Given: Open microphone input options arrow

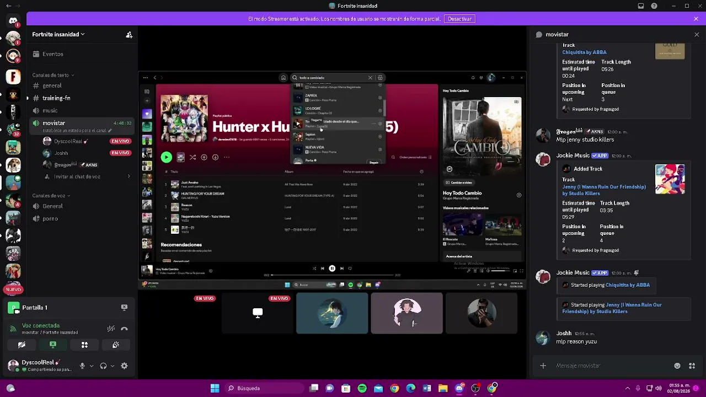Looking at the screenshot, I should click(x=92, y=366).
